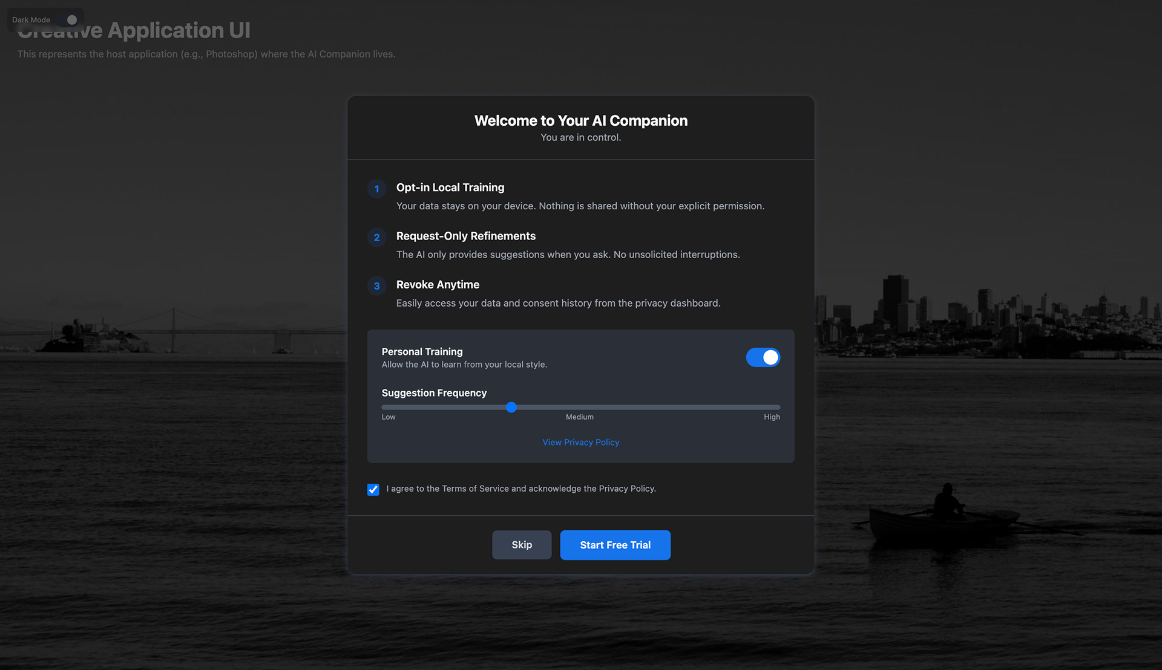The width and height of the screenshot is (1162, 670).
Task: Click the step 3 number badge
Action: (x=376, y=285)
